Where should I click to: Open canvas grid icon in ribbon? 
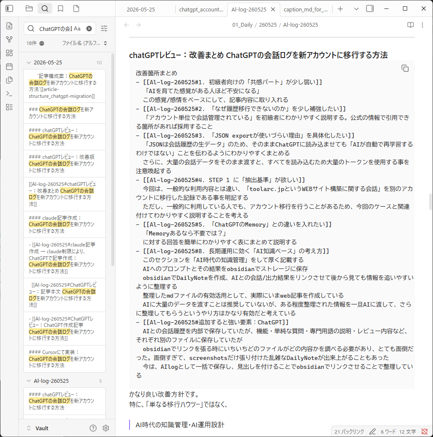click(x=9, y=53)
